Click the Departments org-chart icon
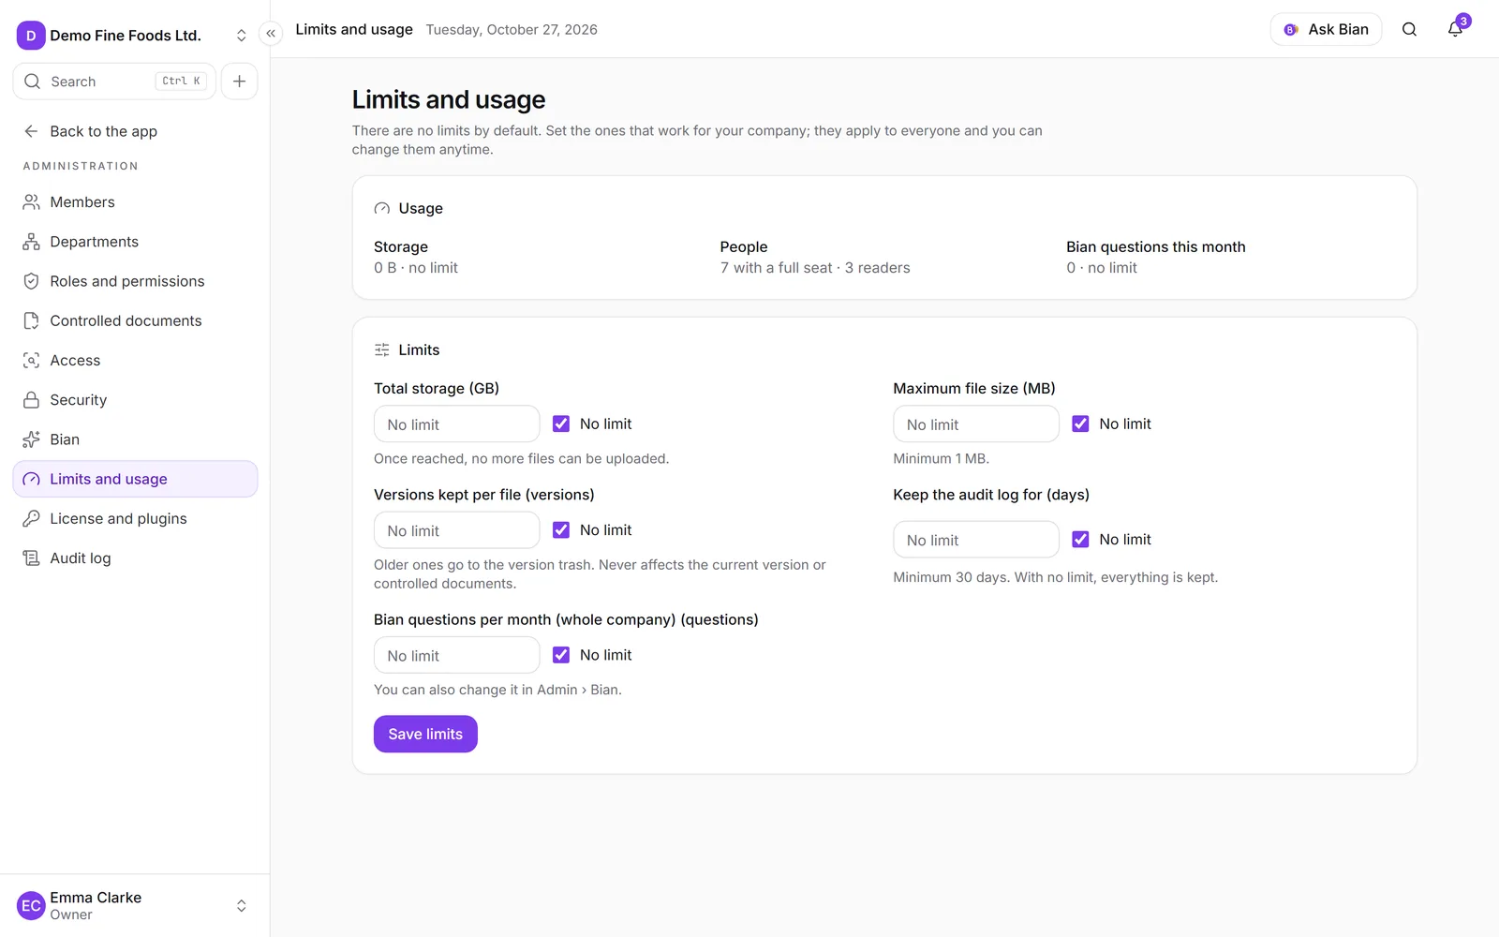 31,242
